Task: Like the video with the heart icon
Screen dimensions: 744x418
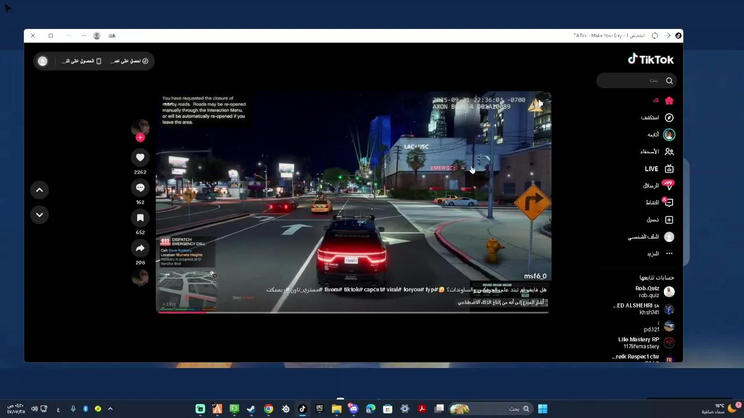Action: click(140, 157)
